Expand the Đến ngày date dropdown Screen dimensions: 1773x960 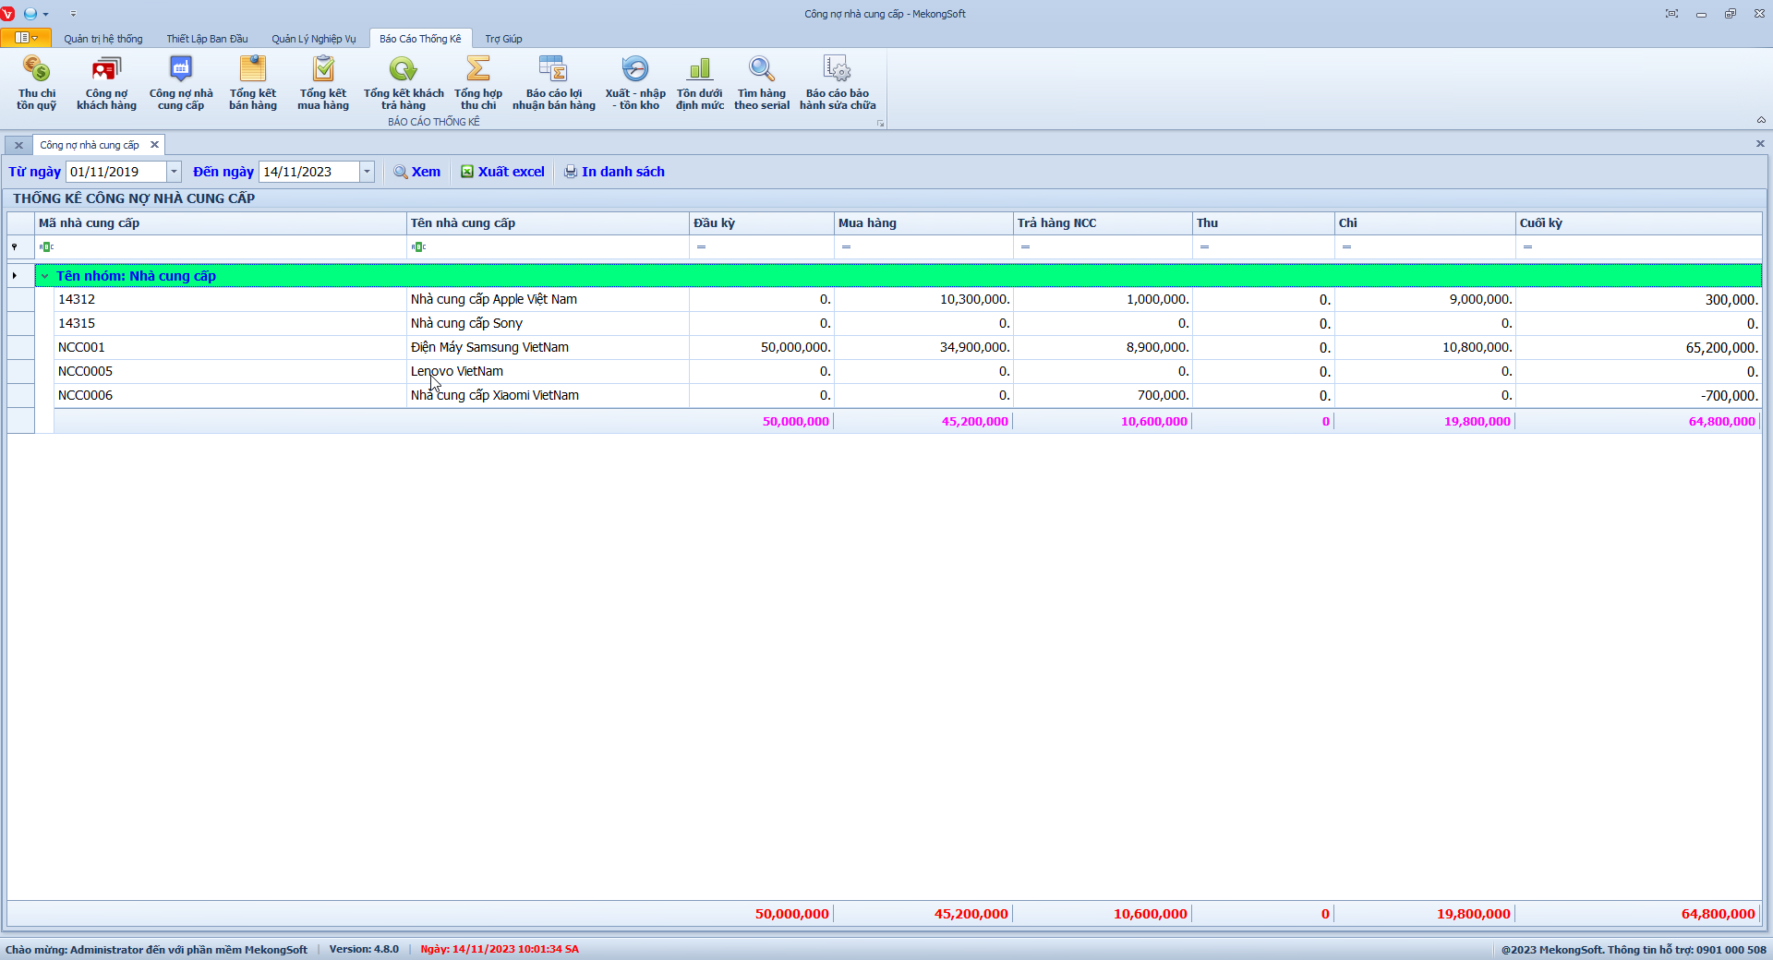[x=367, y=172]
